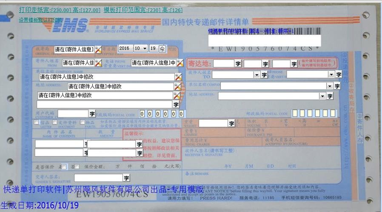
Task: Click sender company name text field
Action: click(107, 77)
